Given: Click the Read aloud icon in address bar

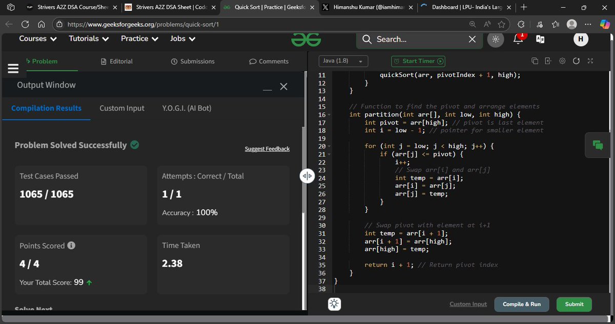Looking at the screenshot, I should pos(487,24).
